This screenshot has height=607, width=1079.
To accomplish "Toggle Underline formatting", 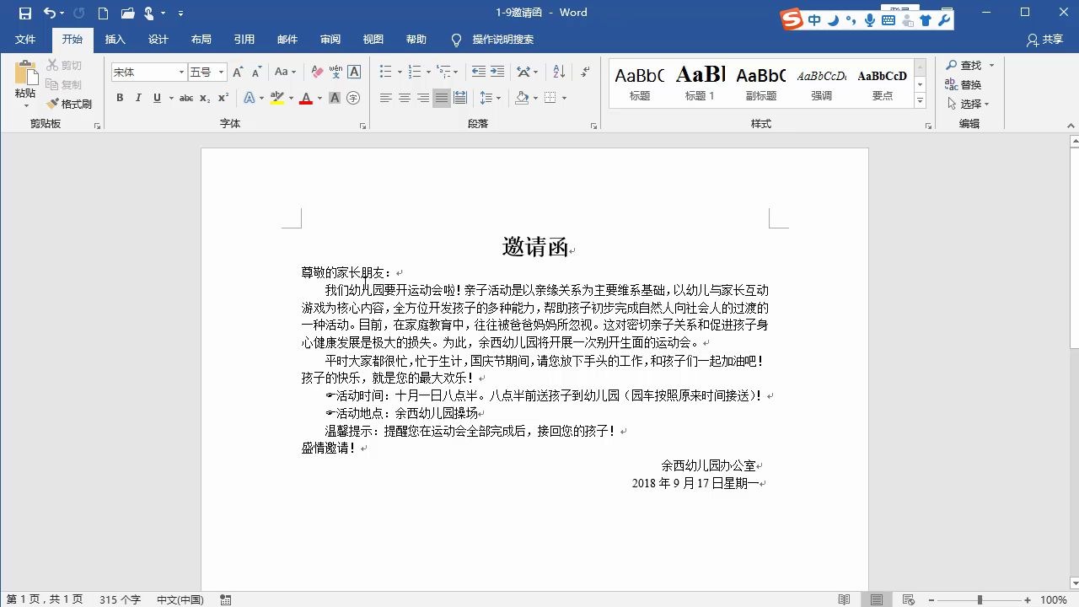I will [x=157, y=98].
